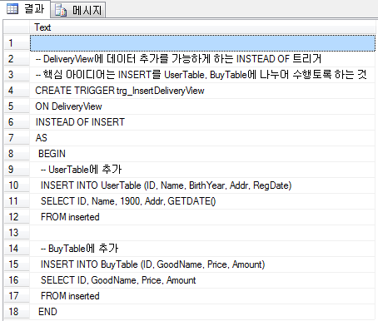This screenshot has width=378, height=321.
Task: Select 'FROM inserted' cell in row 17
Action: (202, 296)
